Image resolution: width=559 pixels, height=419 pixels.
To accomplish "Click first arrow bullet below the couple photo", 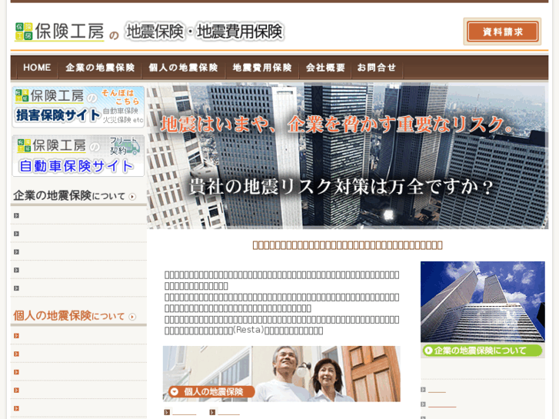I will pyautogui.click(x=167, y=412).
